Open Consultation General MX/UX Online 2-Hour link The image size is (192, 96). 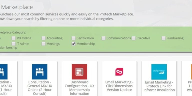(40, 88)
